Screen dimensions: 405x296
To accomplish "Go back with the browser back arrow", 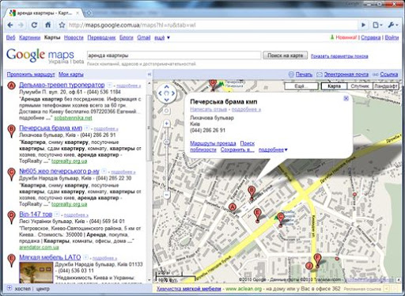I will point(10,25).
